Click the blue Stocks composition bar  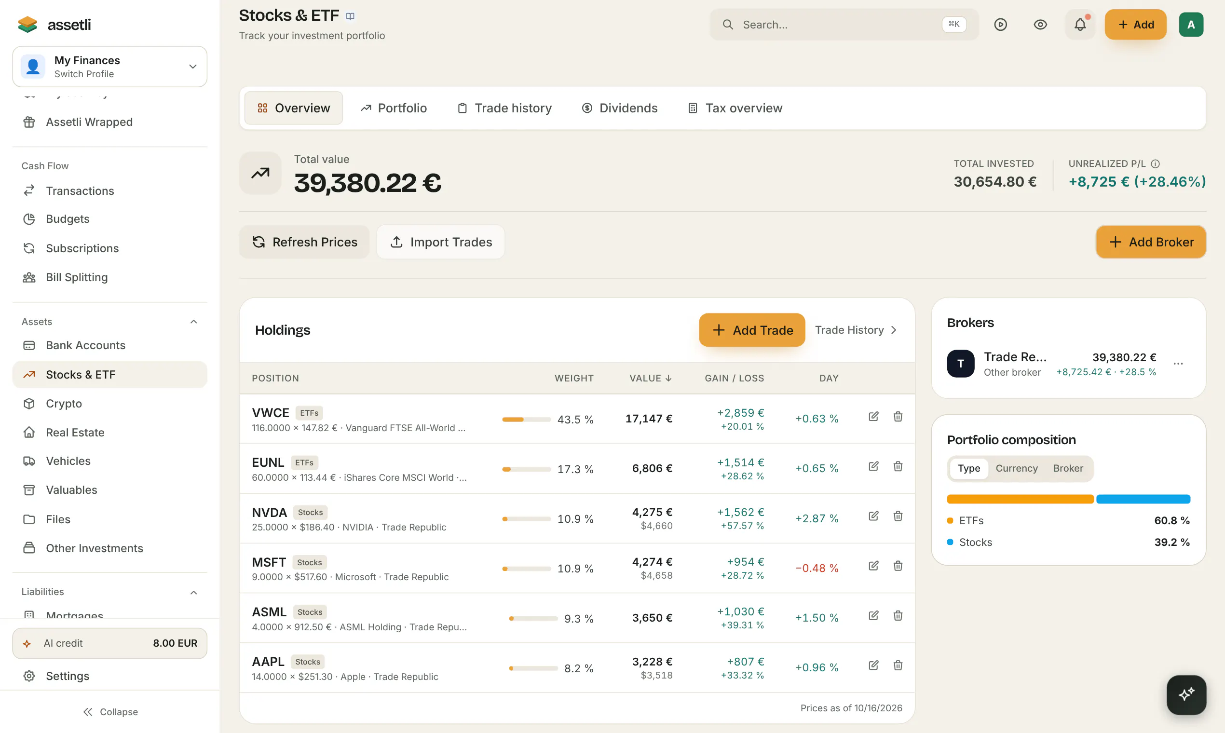click(x=1143, y=500)
